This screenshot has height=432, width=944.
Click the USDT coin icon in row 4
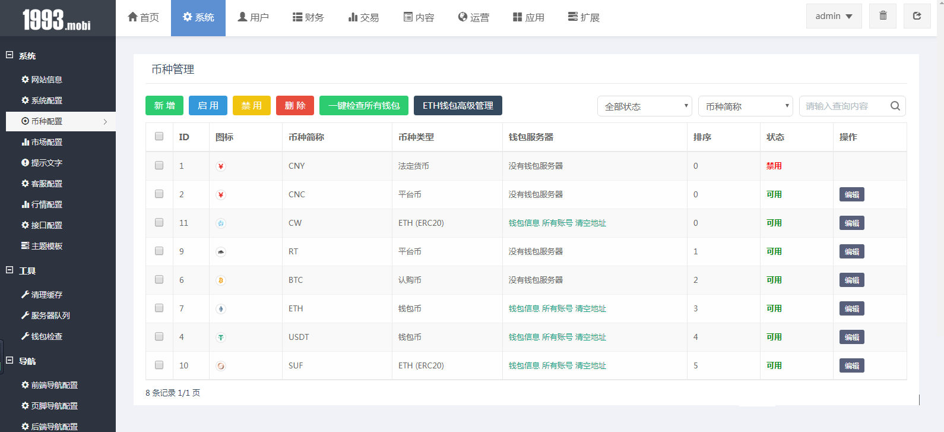(221, 338)
